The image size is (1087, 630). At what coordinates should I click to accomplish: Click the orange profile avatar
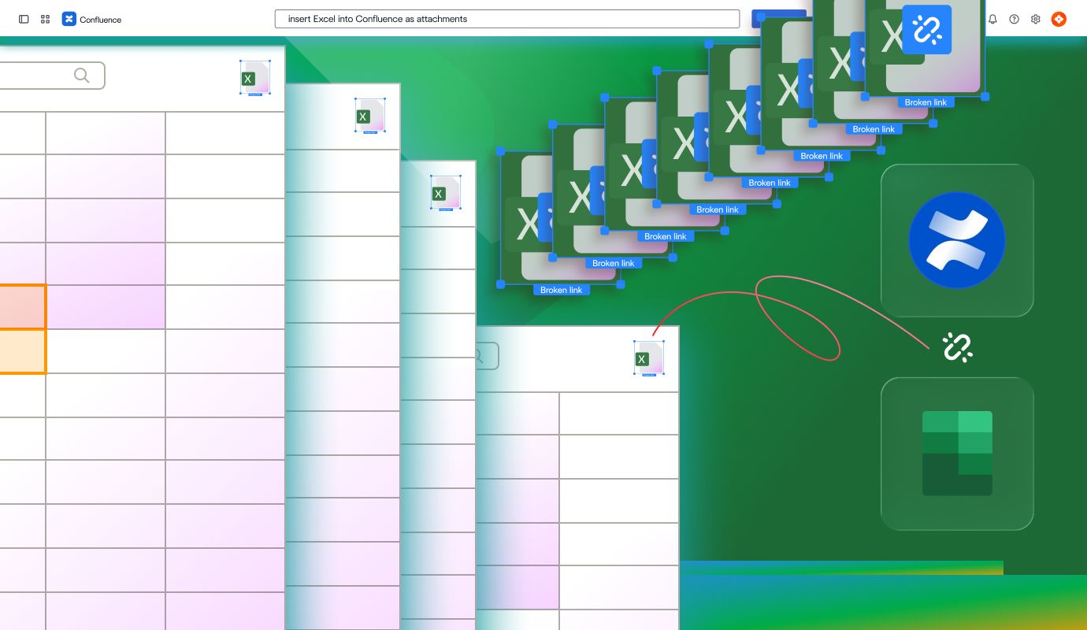coord(1059,19)
